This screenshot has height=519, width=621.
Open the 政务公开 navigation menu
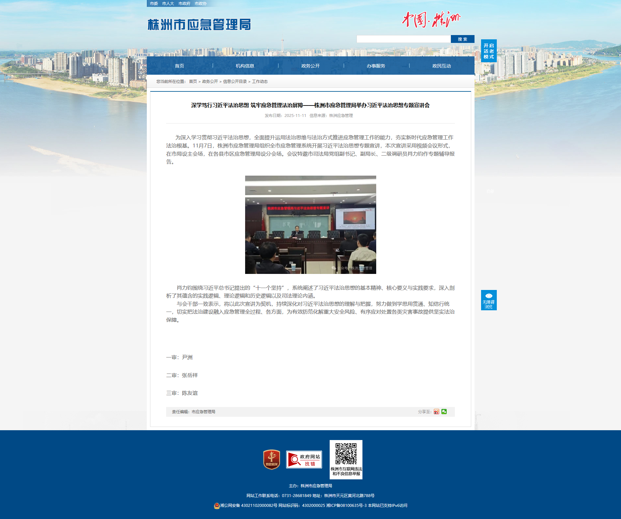(310, 66)
